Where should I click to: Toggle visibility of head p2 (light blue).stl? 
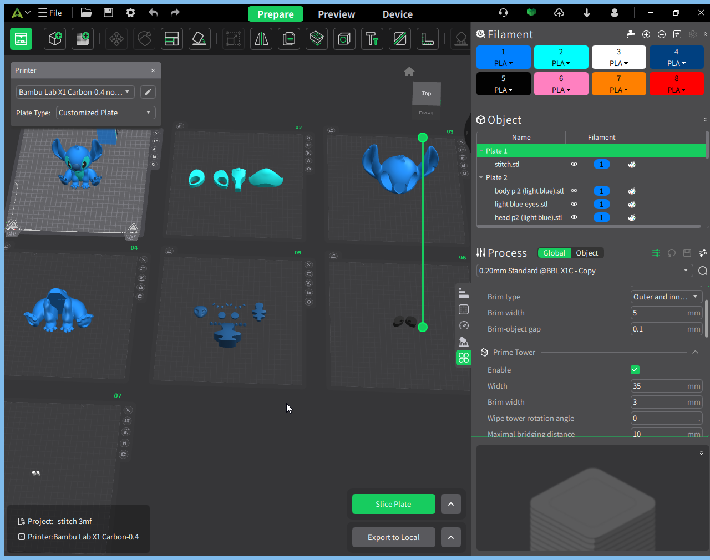[x=574, y=218]
